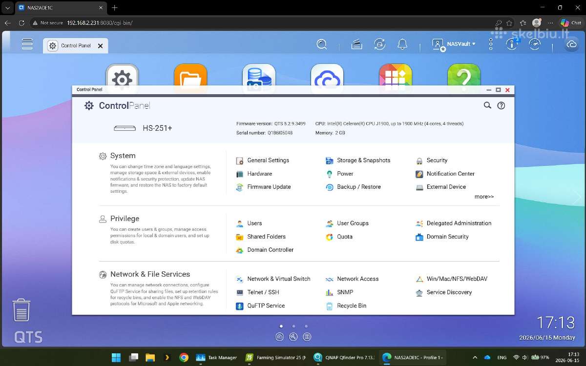Go to the third desktop page dot

coord(306,326)
